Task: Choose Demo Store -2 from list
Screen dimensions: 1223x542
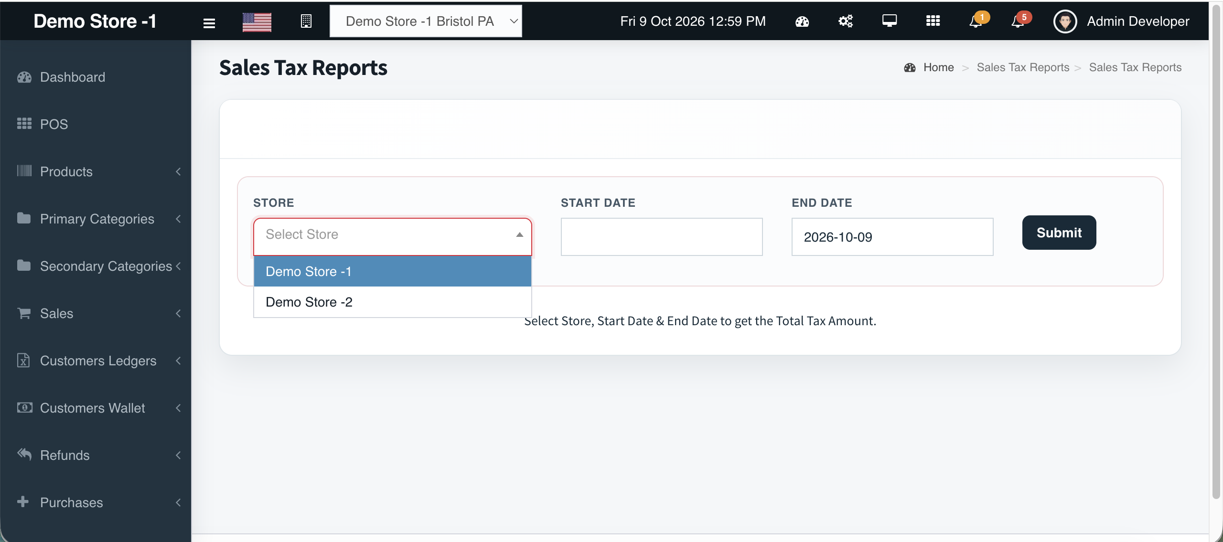Action: 392,302
